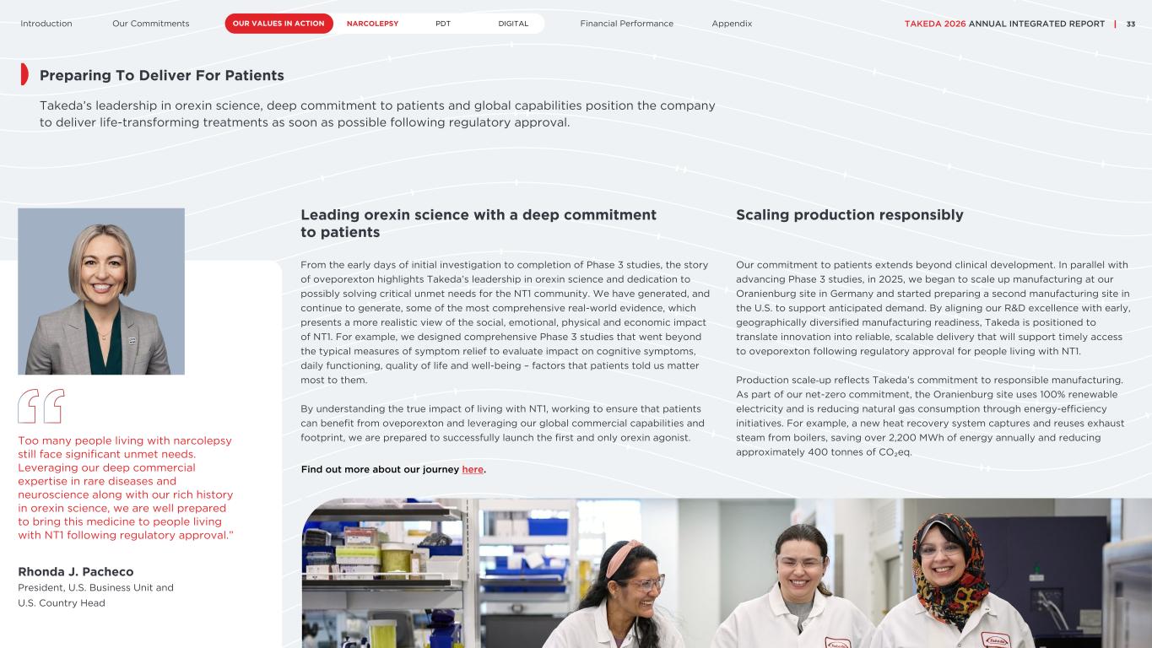The image size is (1152, 648).
Task: Click the 'Takeda 2026 Annual Integrated Report' title
Action: click(1004, 24)
